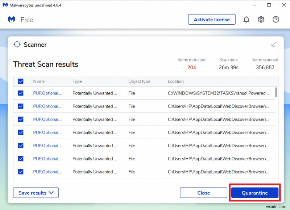Sort results by the Name column

39,81
